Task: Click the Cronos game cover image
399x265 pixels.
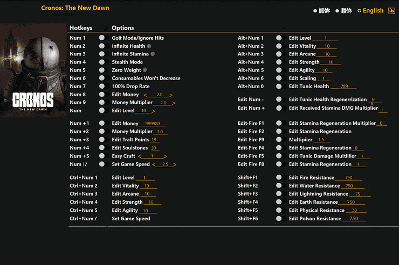Action: (33, 70)
